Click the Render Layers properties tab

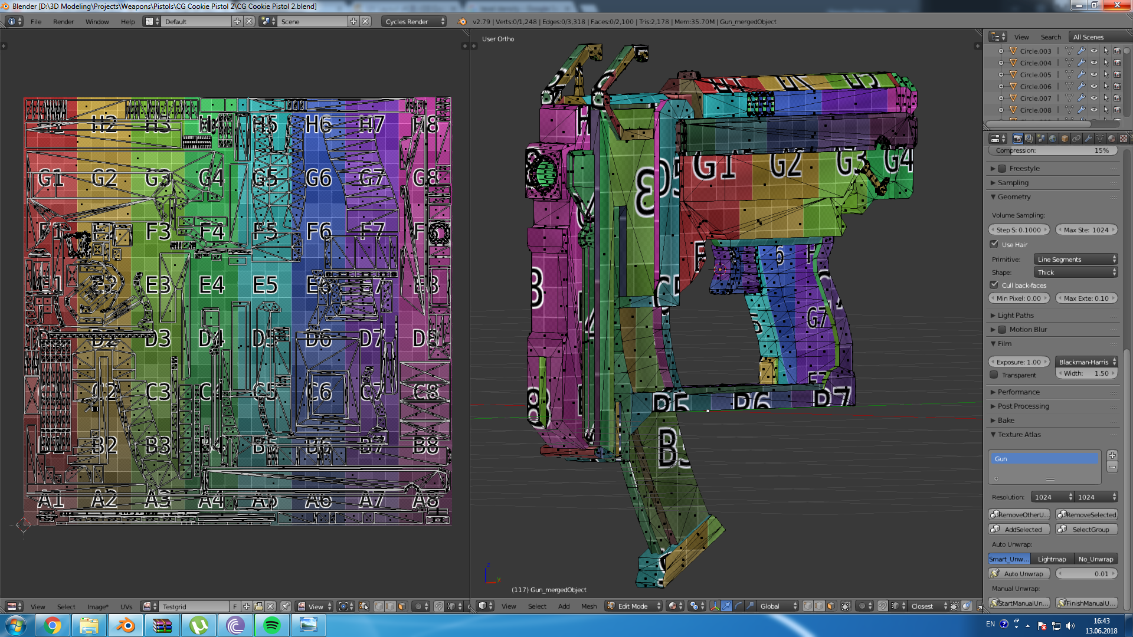click(x=1029, y=139)
